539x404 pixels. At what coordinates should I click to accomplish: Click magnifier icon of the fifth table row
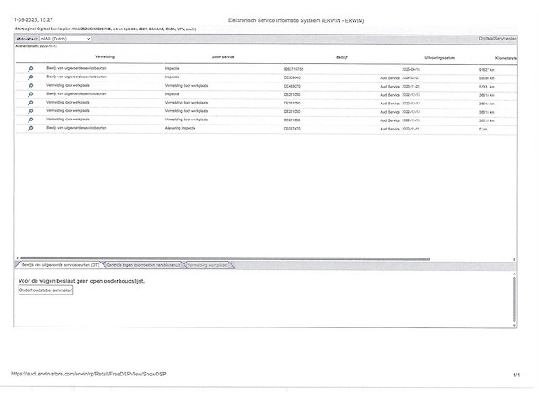pos(30,103)
